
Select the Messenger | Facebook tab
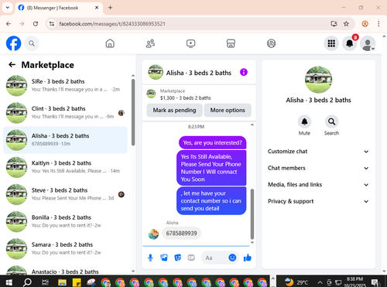click(x=59, y=9)
